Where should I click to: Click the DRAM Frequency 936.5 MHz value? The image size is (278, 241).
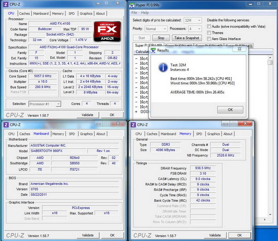[203, 168]
